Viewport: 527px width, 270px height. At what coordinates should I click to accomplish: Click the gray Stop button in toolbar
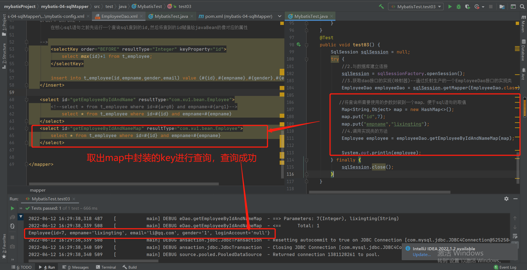(491, 7)
